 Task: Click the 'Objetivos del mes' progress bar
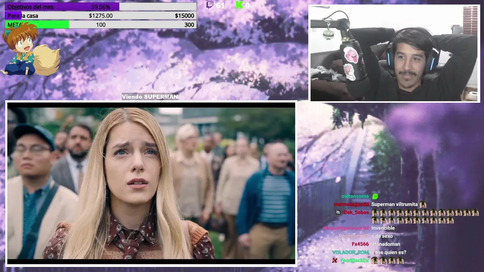point(101,7)
